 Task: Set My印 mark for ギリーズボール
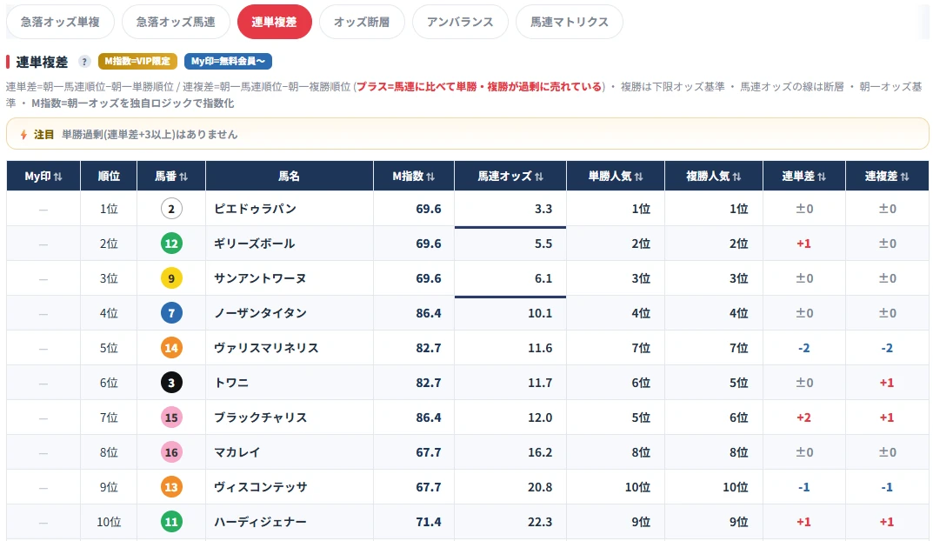(x=43, y=244)
